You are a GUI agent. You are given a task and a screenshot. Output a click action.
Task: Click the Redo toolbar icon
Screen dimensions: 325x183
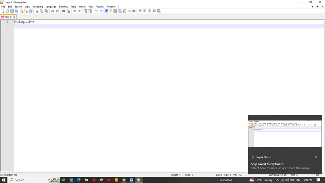click(57, 11)
